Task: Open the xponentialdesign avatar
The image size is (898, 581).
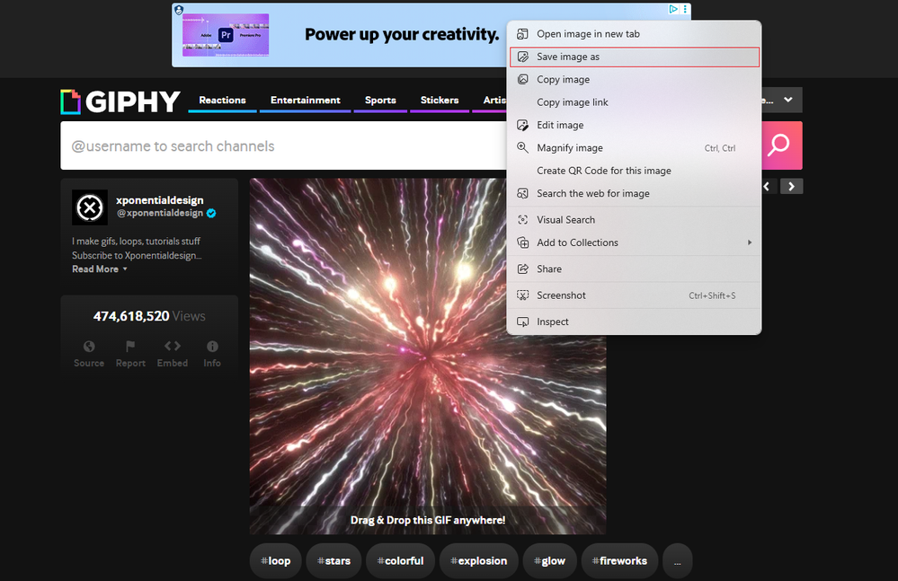Action: click(x=90, y=207)
